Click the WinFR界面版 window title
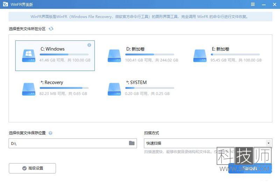This screenshot has height=182, width=280. (22, 5)
